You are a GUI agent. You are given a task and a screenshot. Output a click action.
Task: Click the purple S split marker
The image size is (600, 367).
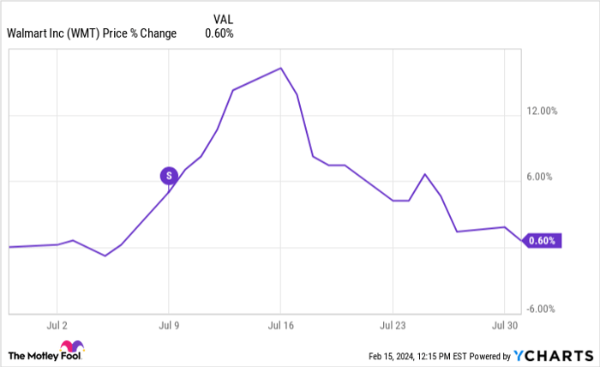coord(169,176)
